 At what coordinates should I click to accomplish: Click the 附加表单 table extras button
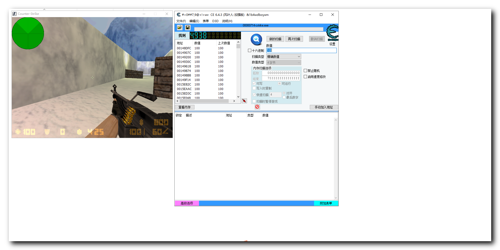coord(326,203)
